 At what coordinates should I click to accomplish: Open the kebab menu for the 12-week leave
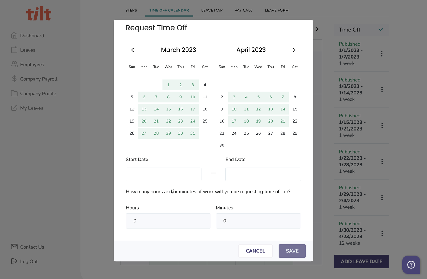point(382,233)
